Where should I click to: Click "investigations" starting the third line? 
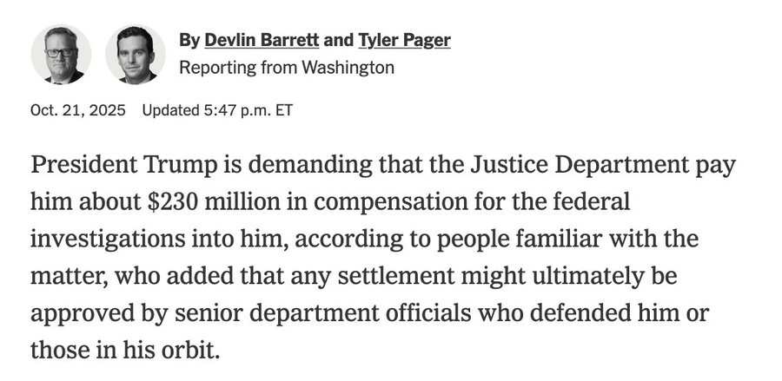tap(96, 240)
